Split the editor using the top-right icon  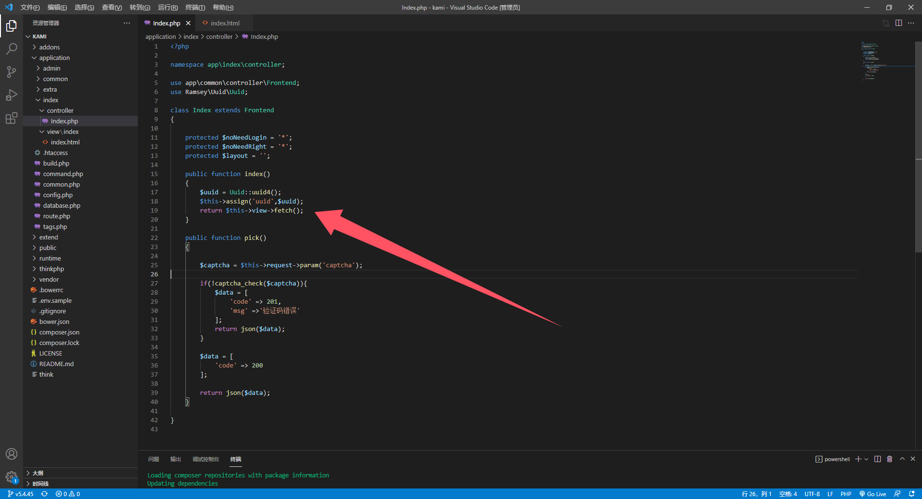[899, 23]
